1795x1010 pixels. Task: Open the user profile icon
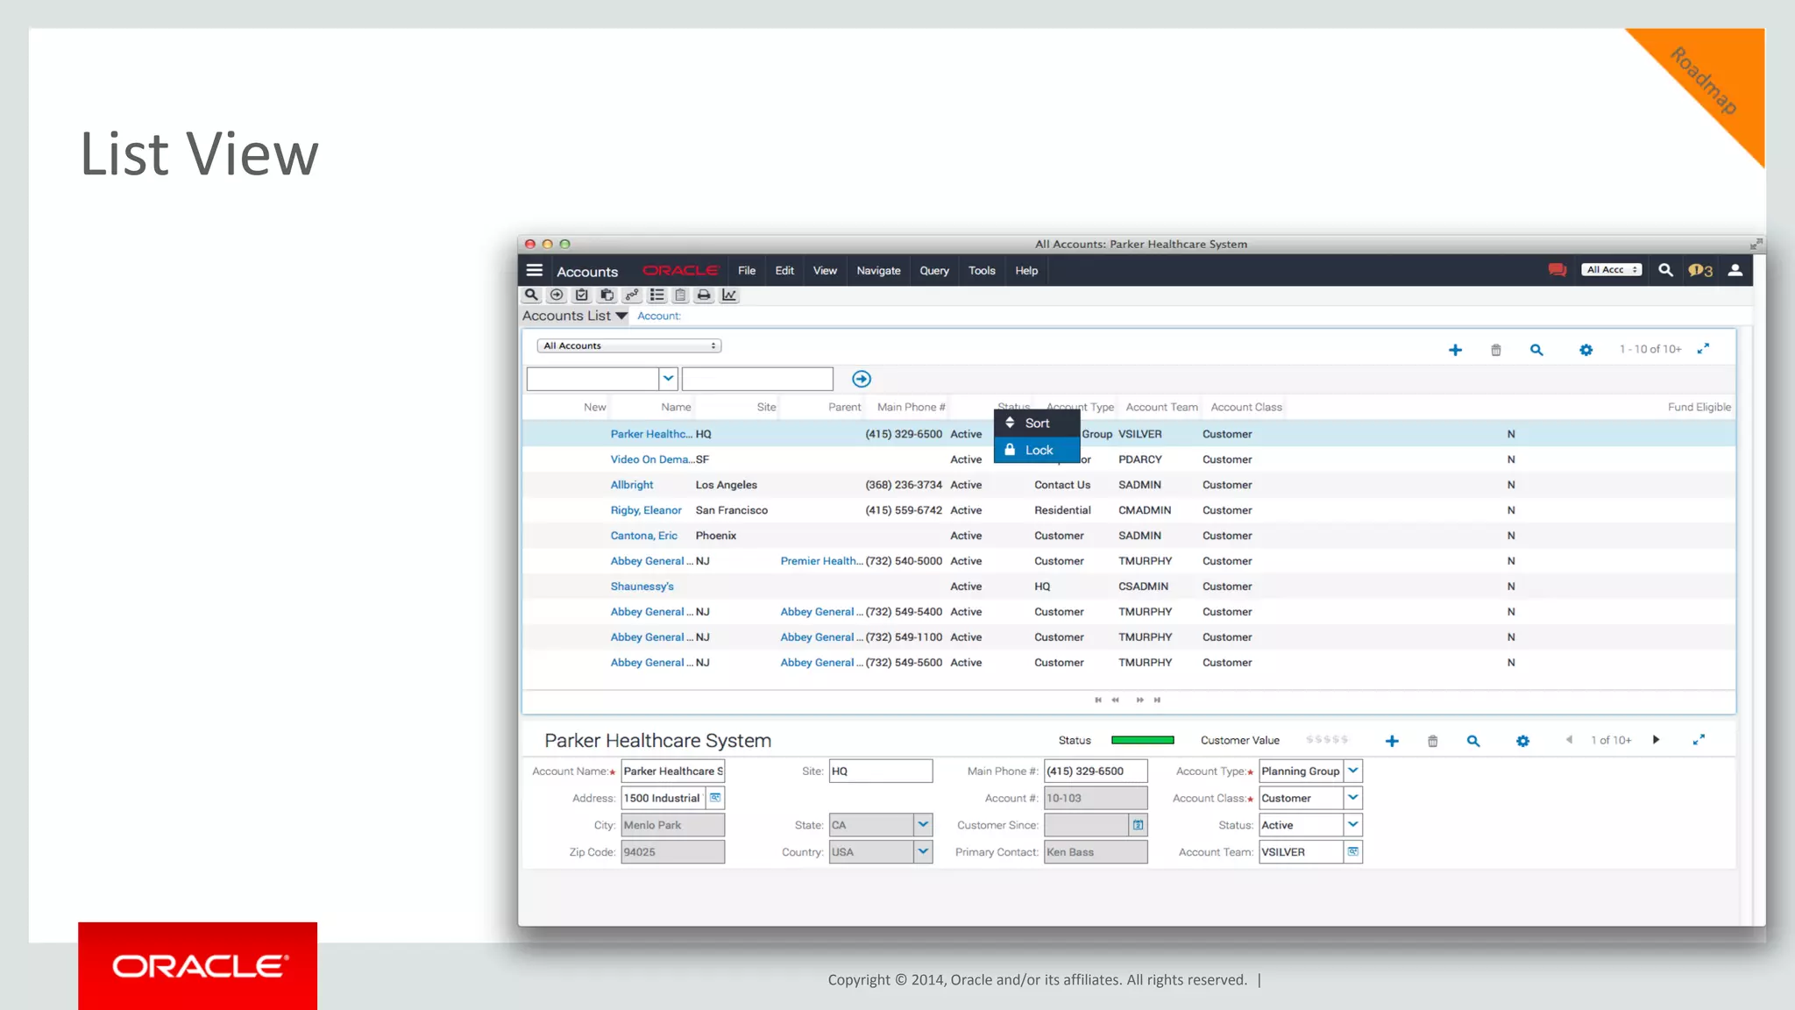[1735, 270]
